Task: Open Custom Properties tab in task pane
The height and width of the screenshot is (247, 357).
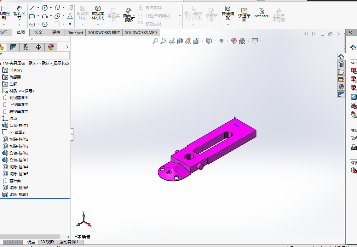Action: pyautogui.click(x=341, y=94)
